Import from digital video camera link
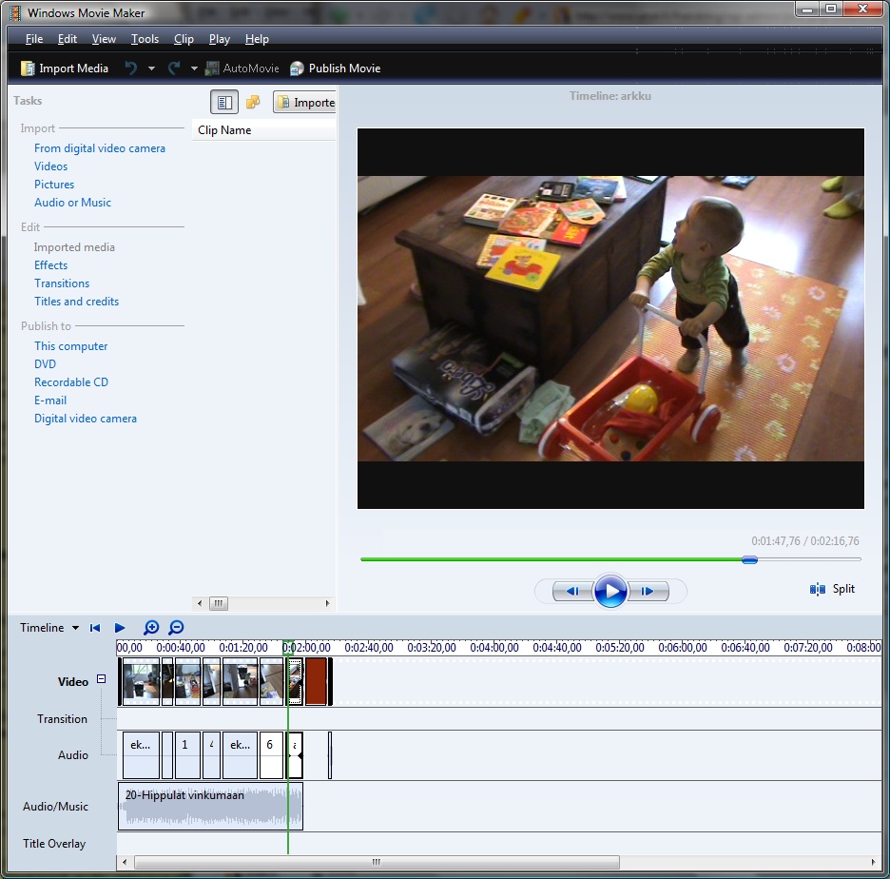Viewport: 890px width, 879px height. pos(100,148)
